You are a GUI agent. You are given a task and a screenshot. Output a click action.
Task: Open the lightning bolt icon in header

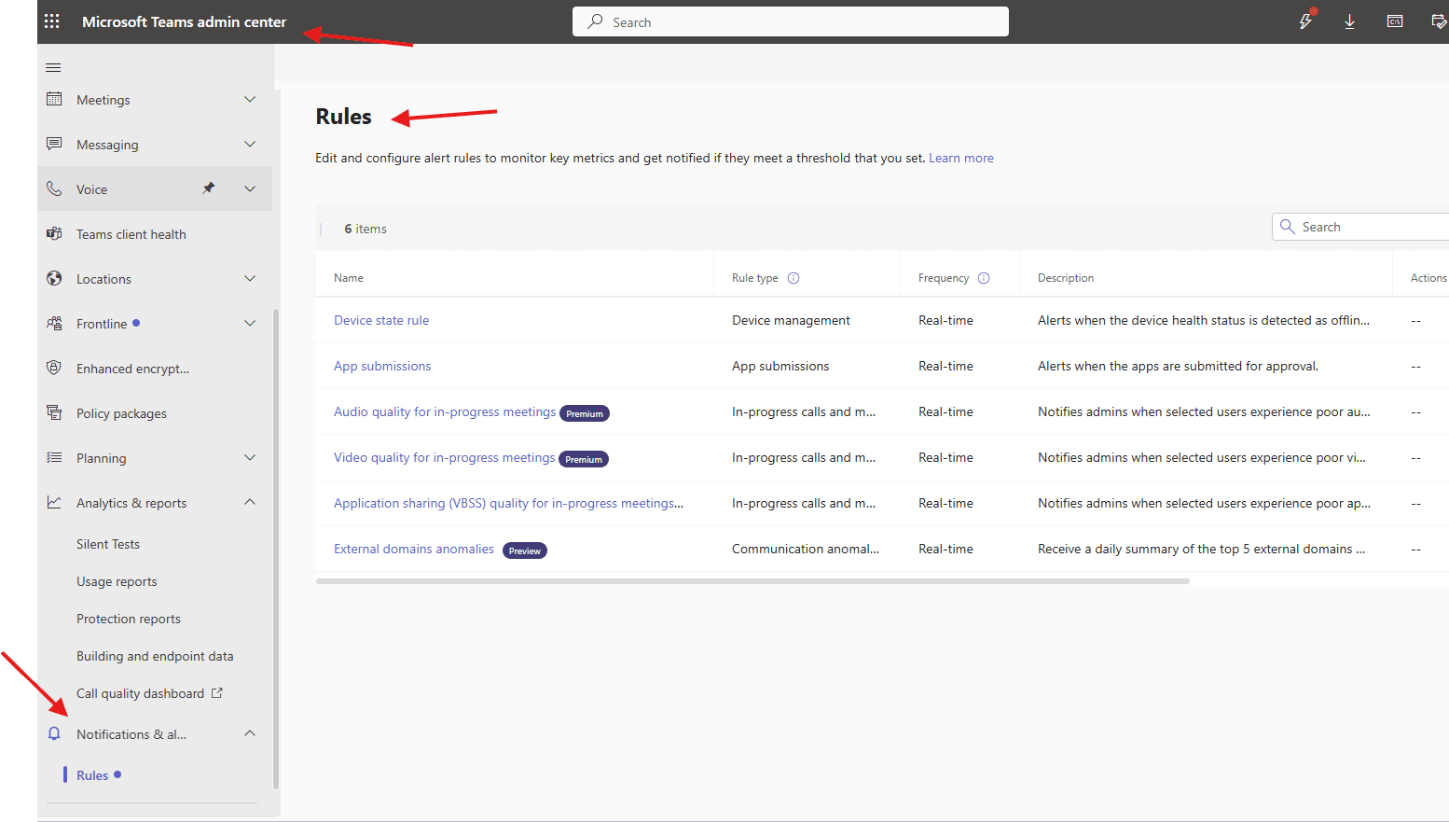tap(1305, 21)
